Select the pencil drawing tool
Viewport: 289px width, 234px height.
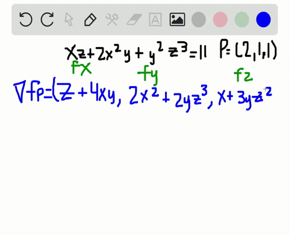tap(90, 19)
